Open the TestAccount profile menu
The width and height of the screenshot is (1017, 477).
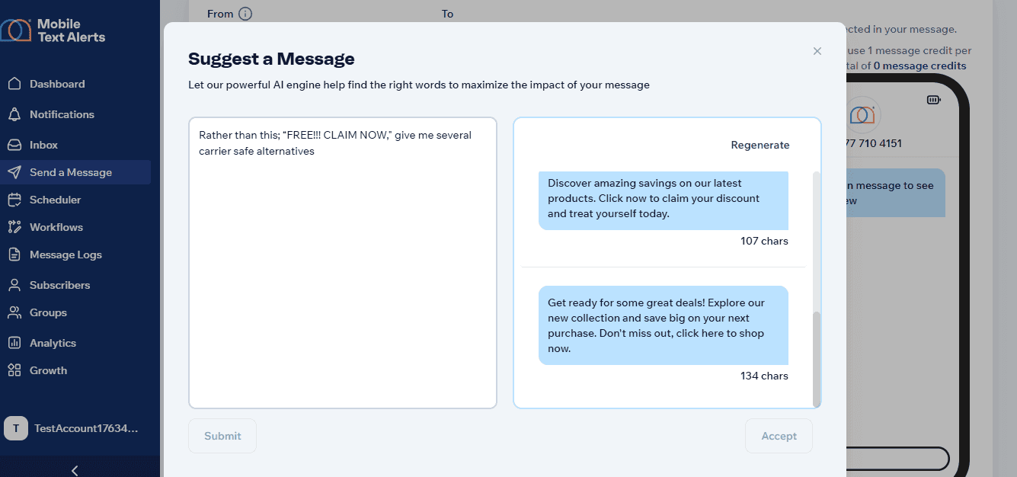point(76,428)
